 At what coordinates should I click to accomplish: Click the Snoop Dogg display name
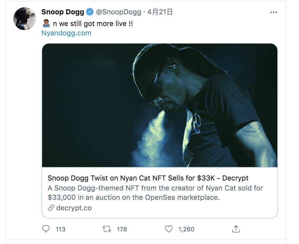(x=63, y=12)
